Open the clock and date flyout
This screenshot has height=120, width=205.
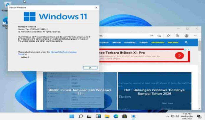[x=187, y=116]
